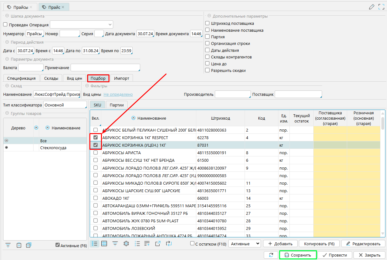Click filter icon under product groups tree
Screen dimensions: 387x260
[8, 245]
